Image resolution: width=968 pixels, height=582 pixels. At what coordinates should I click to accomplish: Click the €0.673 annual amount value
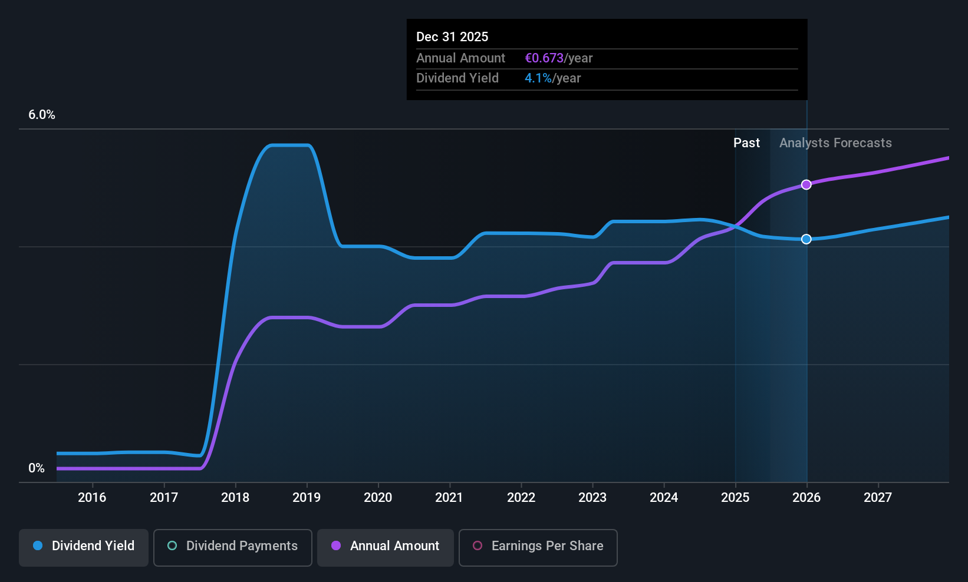tap(544, 58)
